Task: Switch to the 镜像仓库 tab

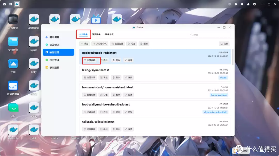Action: (x=109, y=34)
